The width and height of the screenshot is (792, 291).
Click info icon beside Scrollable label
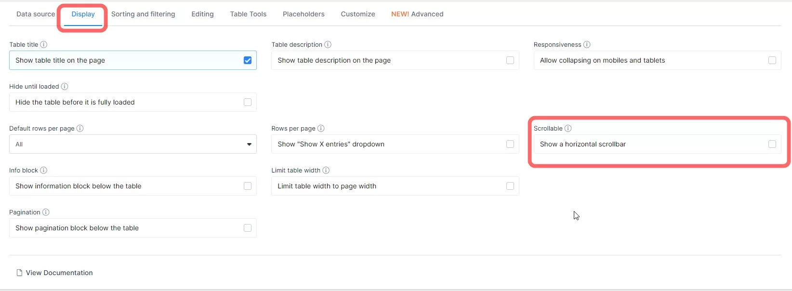coord(568,129)
